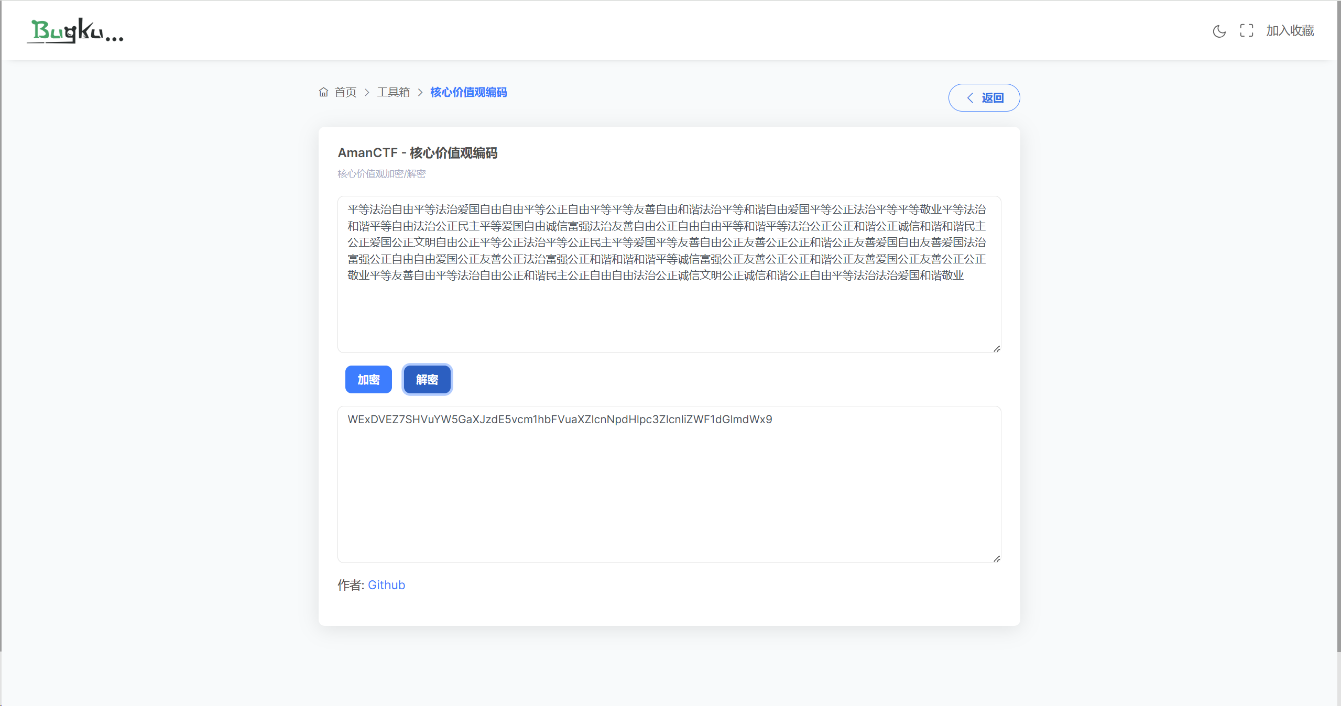Toggle dark mode with the moon icon

click(1219, 31)
